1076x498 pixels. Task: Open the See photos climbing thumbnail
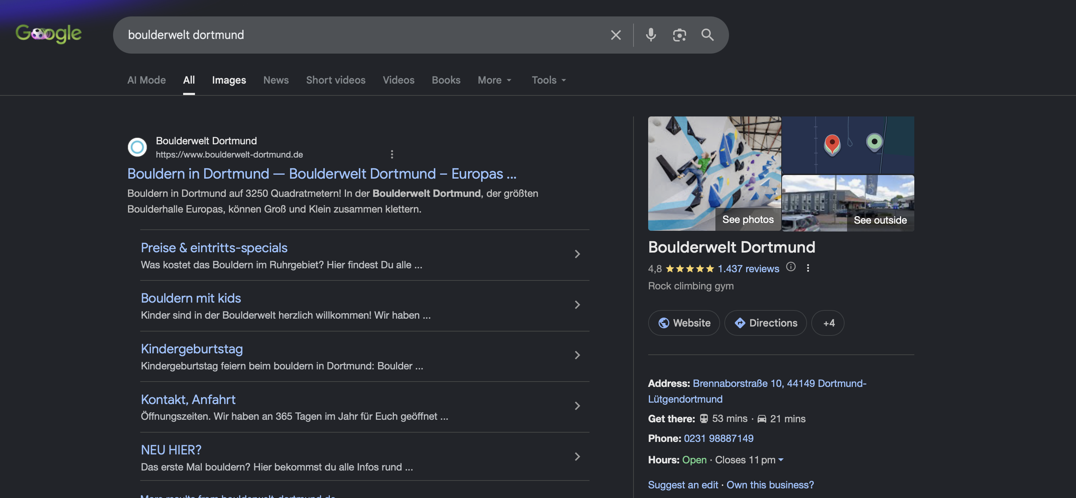[x=714, y=174]
